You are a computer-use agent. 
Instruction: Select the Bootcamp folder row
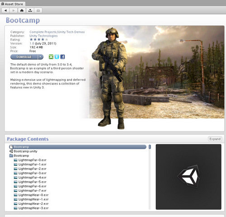pos(21,156)
